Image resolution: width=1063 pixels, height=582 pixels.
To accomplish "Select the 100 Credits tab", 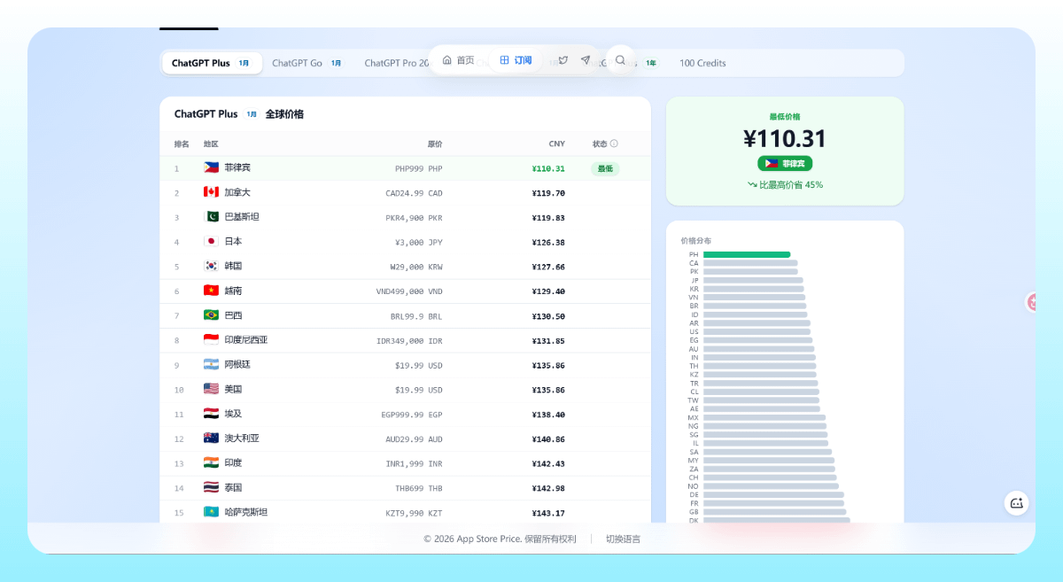I will pos(702,63).
